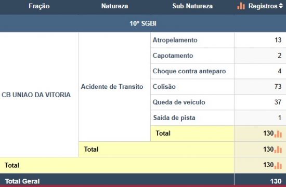Click the Colisão count value 73

point(278,87)
